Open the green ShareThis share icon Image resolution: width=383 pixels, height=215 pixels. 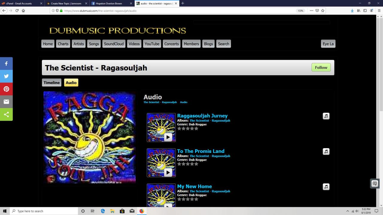(6, 114)
